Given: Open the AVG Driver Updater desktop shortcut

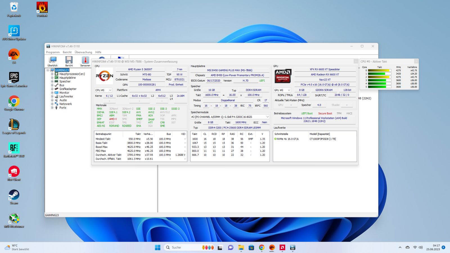Looking at the screenshot, I should (14, 33).
